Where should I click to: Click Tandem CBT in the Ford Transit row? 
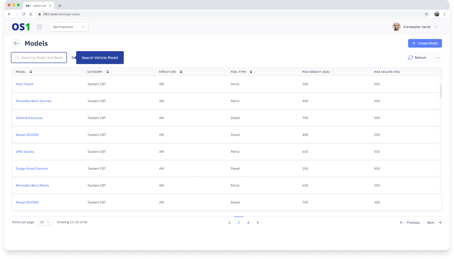96,84
